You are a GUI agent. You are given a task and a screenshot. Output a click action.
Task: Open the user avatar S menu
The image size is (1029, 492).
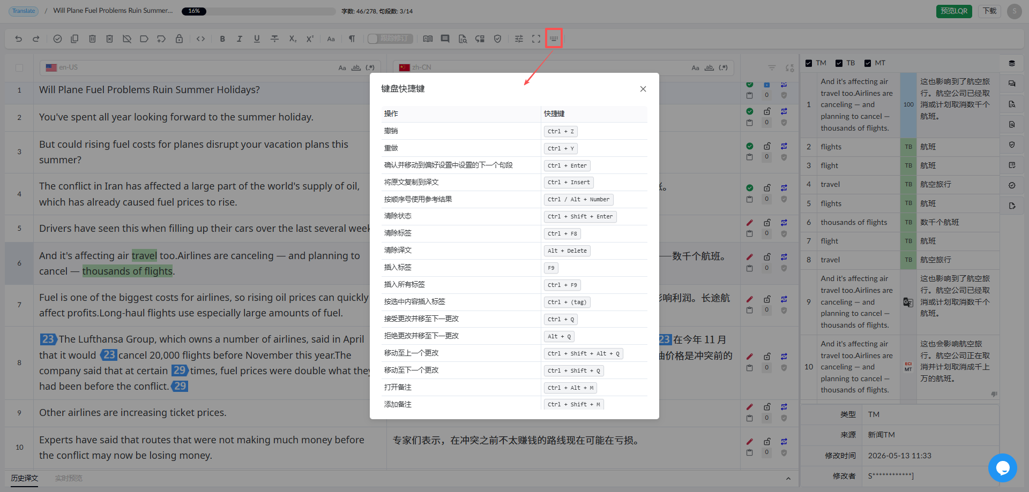click(1014, 11)
